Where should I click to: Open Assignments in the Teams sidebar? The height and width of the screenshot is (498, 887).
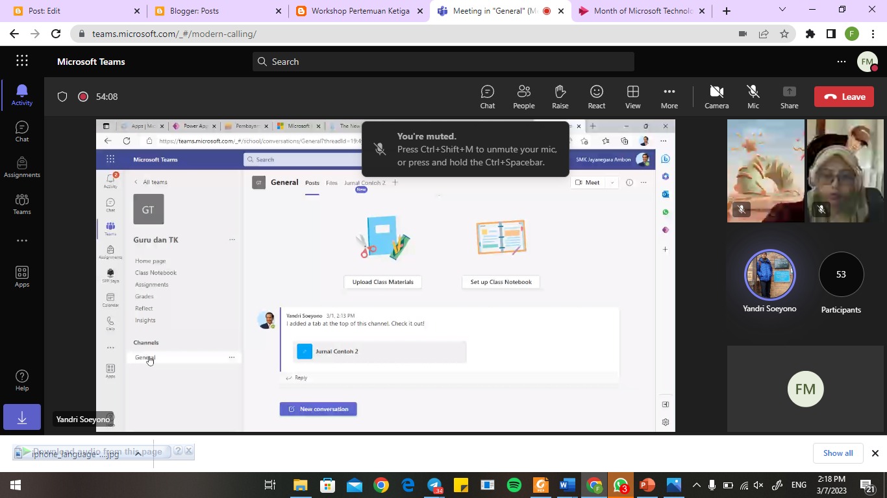coord(22,167)
